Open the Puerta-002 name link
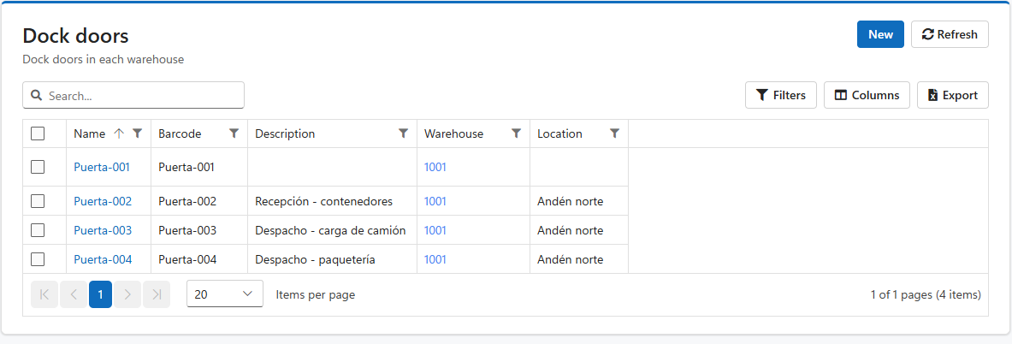The width and height of the screenshot is (1012, 344). tap(103, 201)
